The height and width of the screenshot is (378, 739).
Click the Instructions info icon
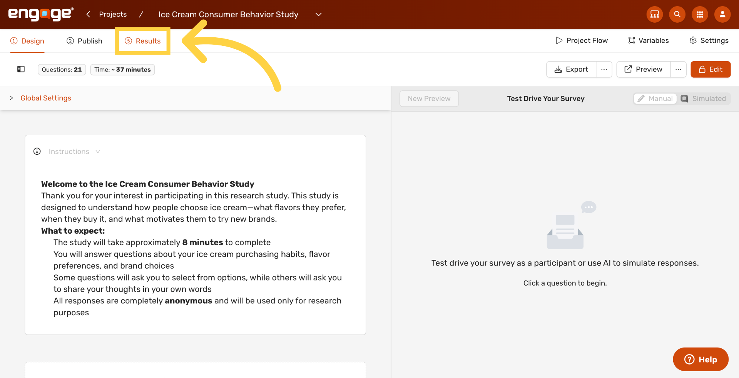click(37, 151)
